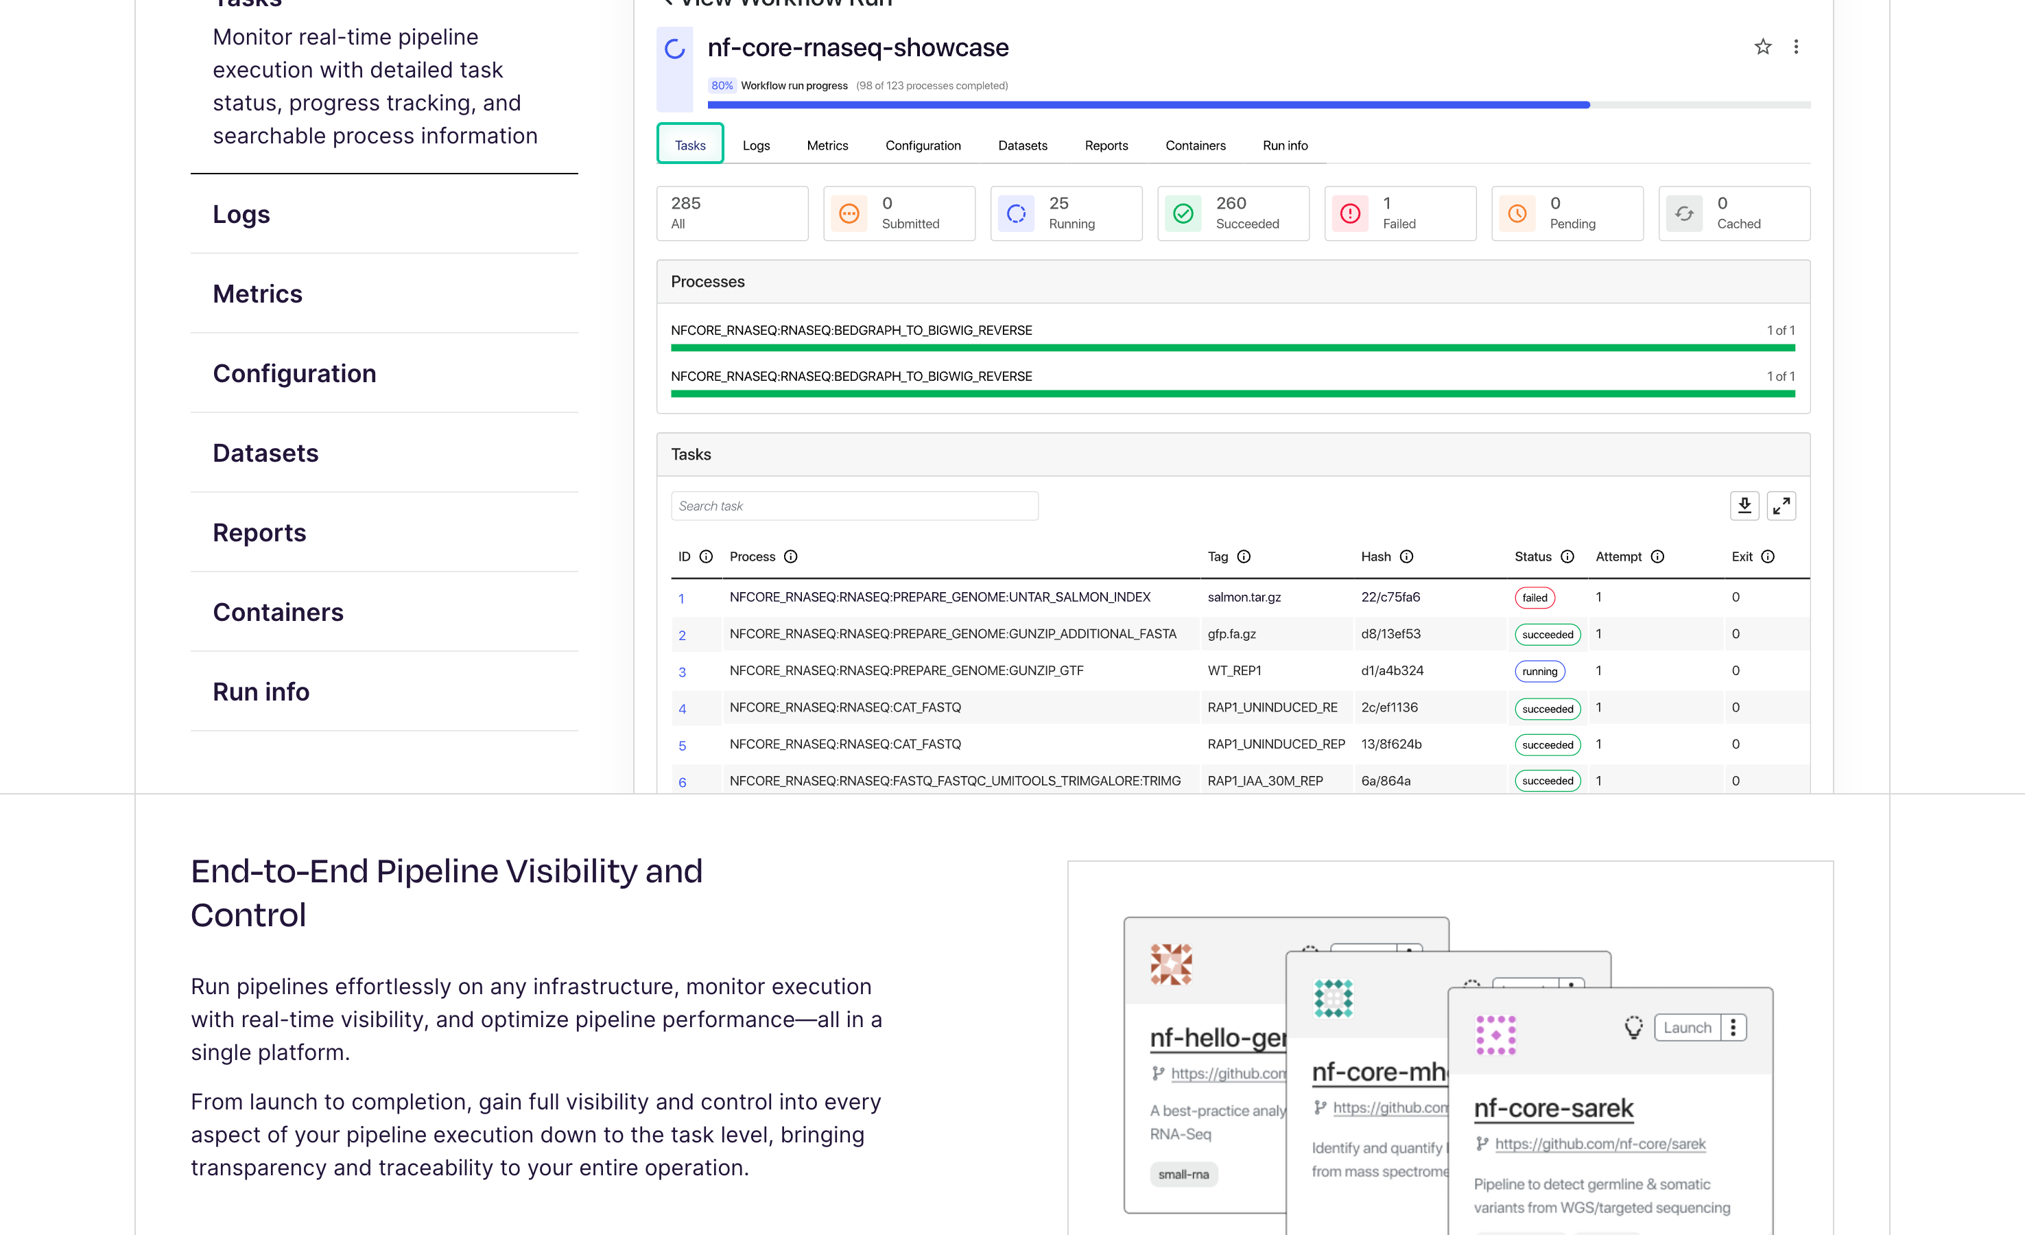This screenshot has width=2025, height=1235.
Task: Click the info icon next to Exit column
Action: 1768,556
